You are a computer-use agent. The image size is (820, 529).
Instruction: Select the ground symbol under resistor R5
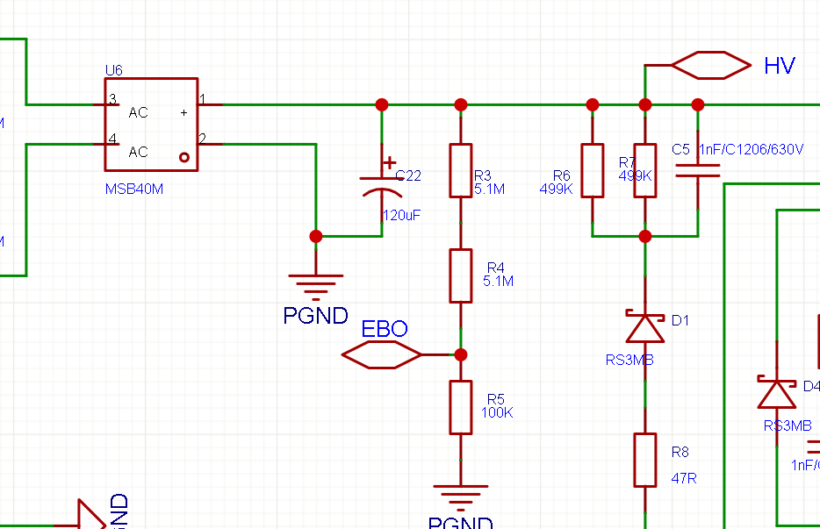461,494
